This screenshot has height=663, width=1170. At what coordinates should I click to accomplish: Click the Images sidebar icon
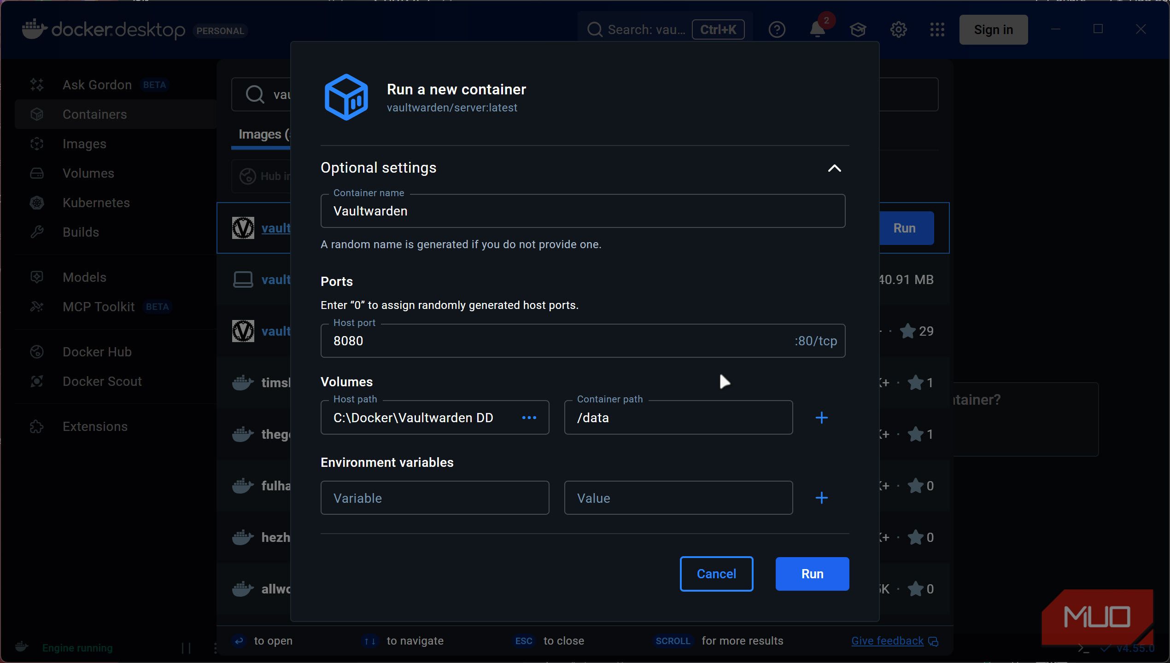pos(37,144)
